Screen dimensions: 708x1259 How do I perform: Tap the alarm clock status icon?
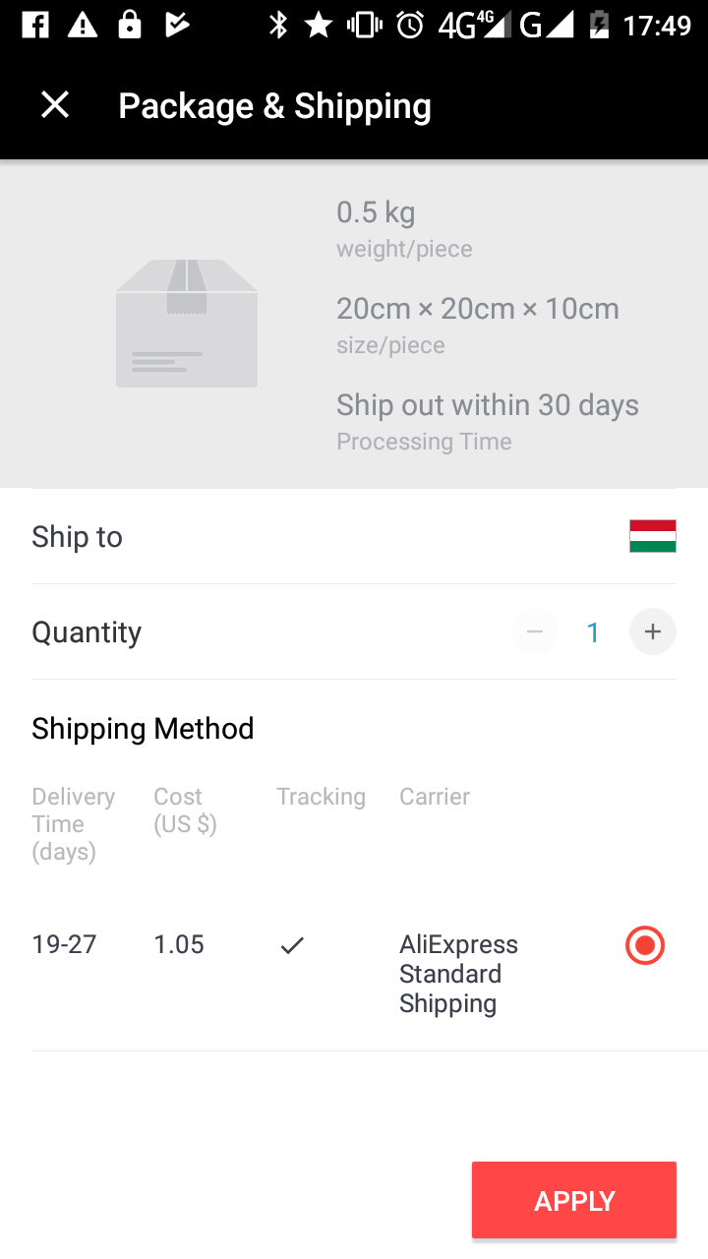pos(410,26)
